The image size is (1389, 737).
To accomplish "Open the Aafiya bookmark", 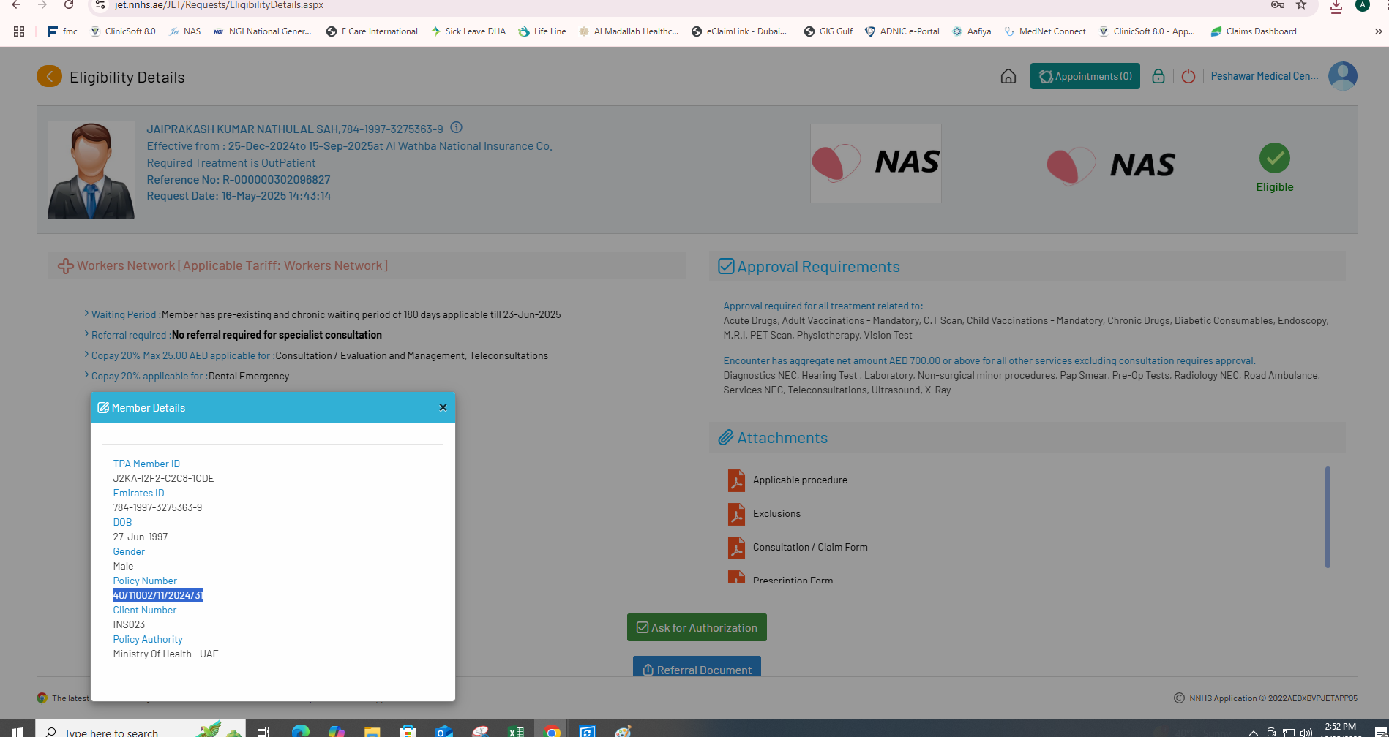I will [x=972, y=31].
